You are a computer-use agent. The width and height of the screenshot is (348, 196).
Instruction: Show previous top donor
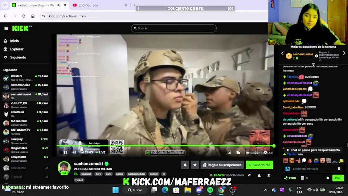coord(282,53)
